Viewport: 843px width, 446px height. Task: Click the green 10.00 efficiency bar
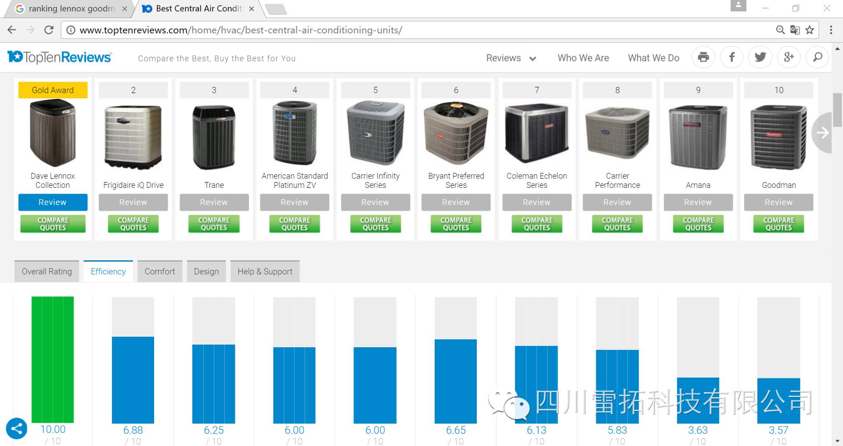53,360
